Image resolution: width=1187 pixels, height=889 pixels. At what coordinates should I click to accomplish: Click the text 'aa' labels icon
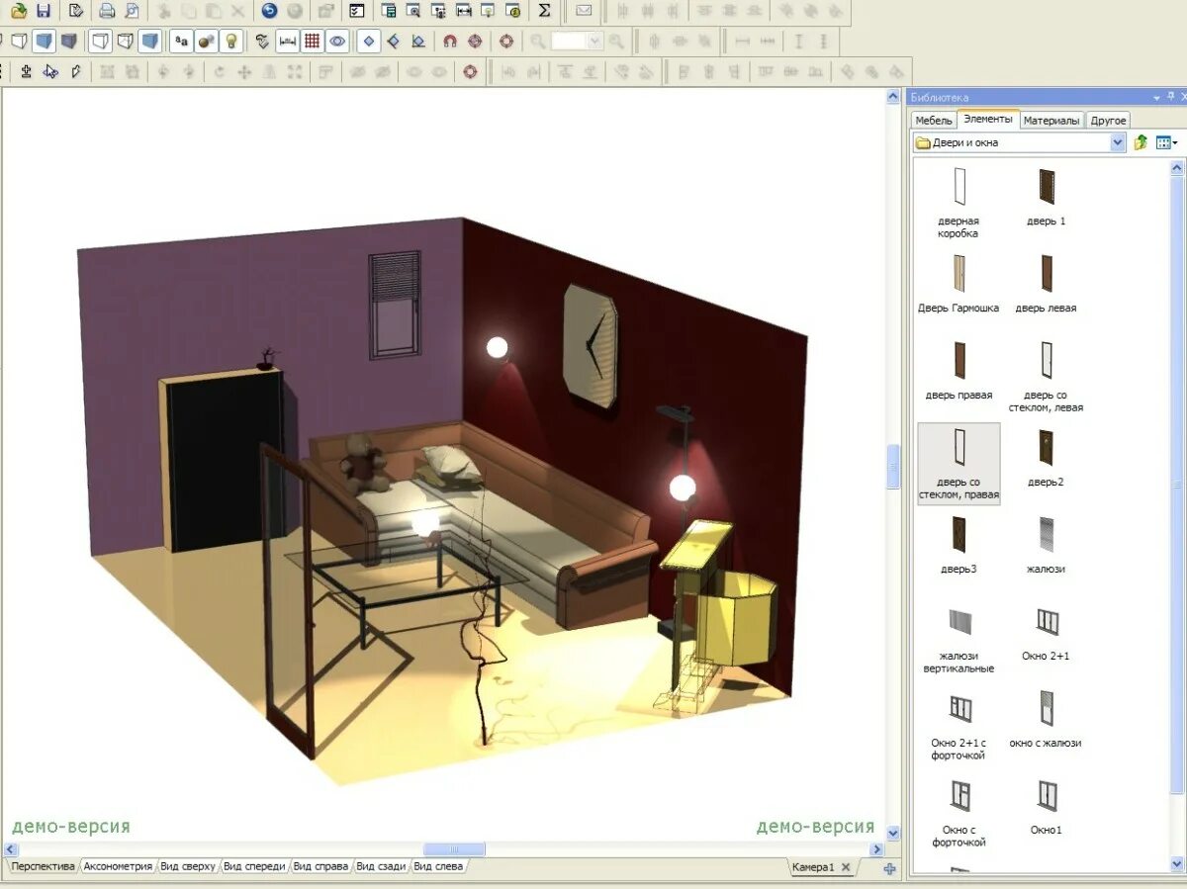click(181, 41)
